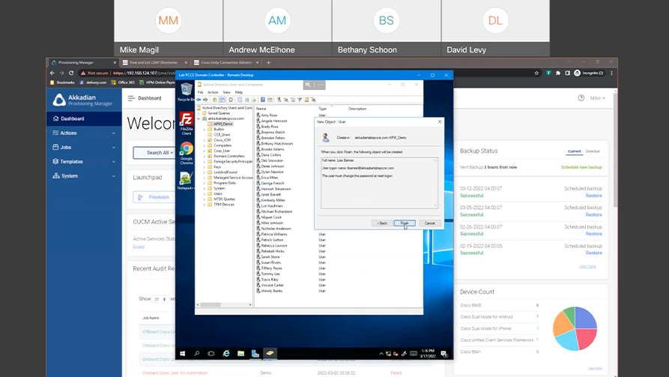Switch to the Provisioning Manager browser tab

pyautogui.click(x=84, y=62)
